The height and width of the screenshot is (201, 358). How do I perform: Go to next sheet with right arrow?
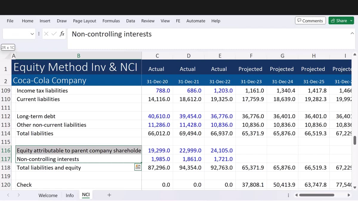pos(18,195)
